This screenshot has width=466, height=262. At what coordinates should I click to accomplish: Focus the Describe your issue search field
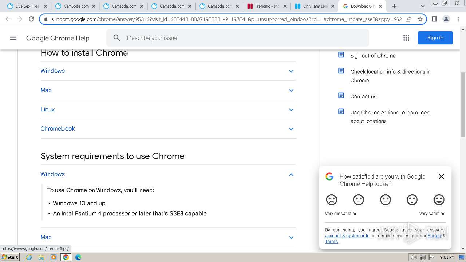pos(238,38)
